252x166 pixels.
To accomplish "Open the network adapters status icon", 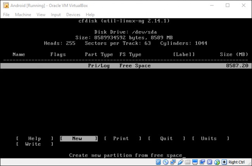I will click(172, 162).
